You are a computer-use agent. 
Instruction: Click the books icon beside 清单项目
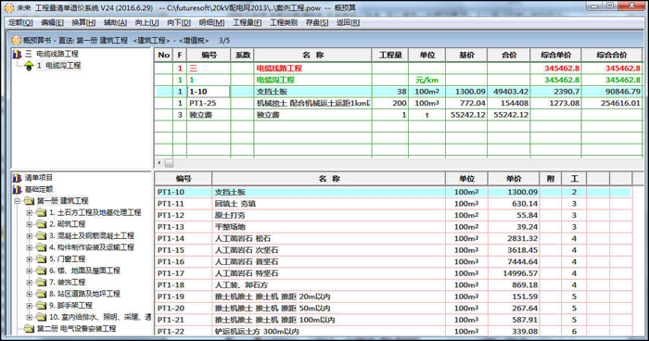(17, 178)
